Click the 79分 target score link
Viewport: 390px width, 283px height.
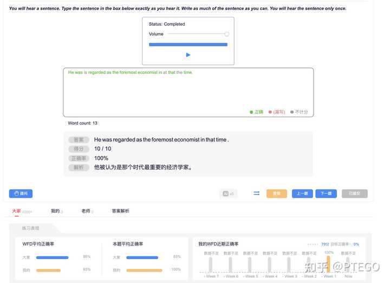325,244
